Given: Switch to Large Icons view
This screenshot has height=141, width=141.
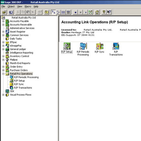Looking at the screenshot, I should [x=53, y=12].
